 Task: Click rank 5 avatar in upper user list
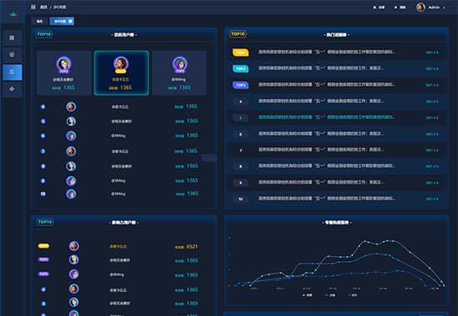71,121
